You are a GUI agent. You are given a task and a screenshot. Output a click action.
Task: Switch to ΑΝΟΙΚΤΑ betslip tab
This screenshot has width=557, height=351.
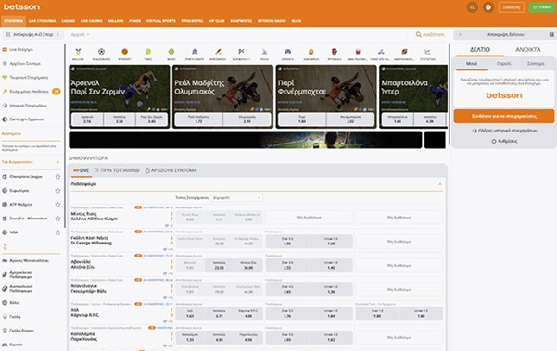[x=528, y=50]
